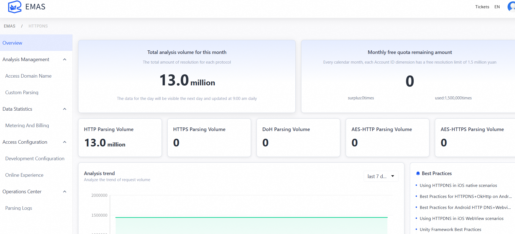
Task: Open Best Practices for Android HTTP DNS+Webview
Action: [465, 208]
